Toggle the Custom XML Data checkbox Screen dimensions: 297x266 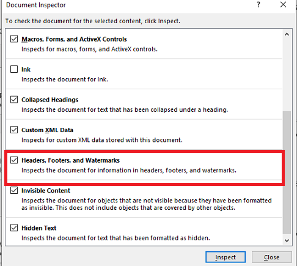[x=14, y=130]
